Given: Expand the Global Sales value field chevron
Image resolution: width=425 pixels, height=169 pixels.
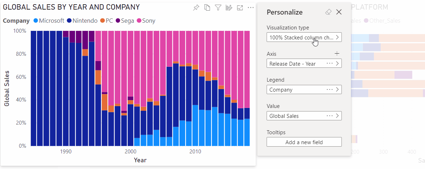Looking at the screenshot, I should point(337,116).
